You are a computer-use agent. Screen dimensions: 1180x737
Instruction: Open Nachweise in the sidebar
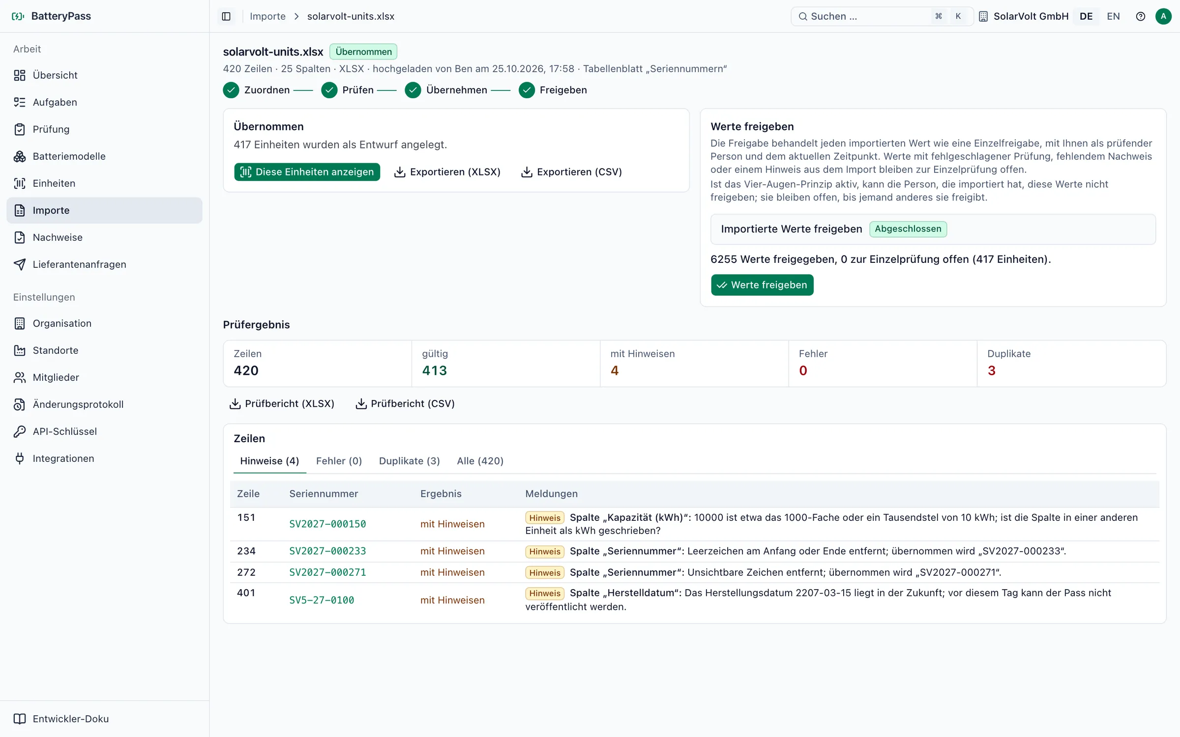tap(104, 237)
